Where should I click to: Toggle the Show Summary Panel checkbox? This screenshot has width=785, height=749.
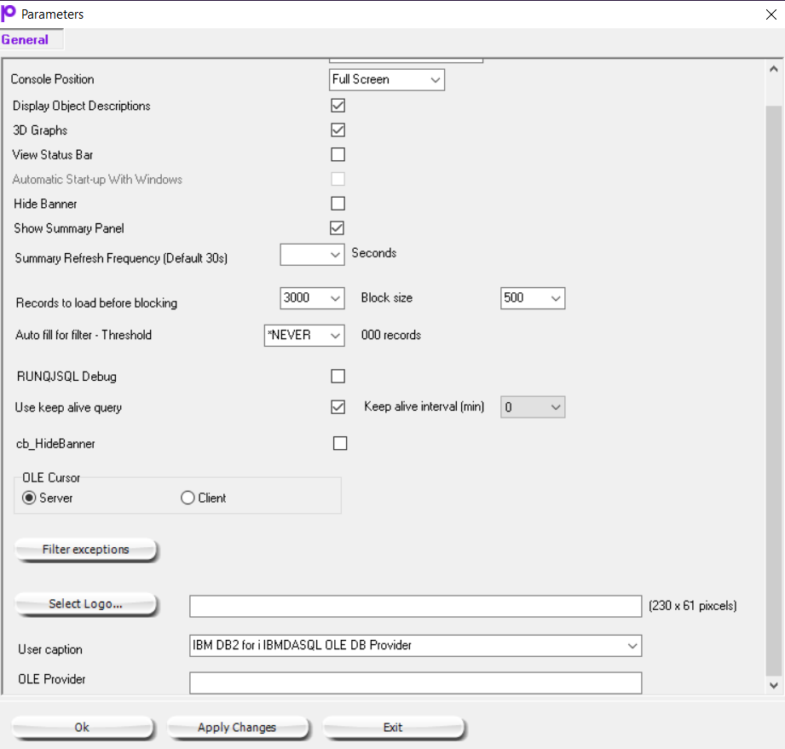[x=338, y=228]
